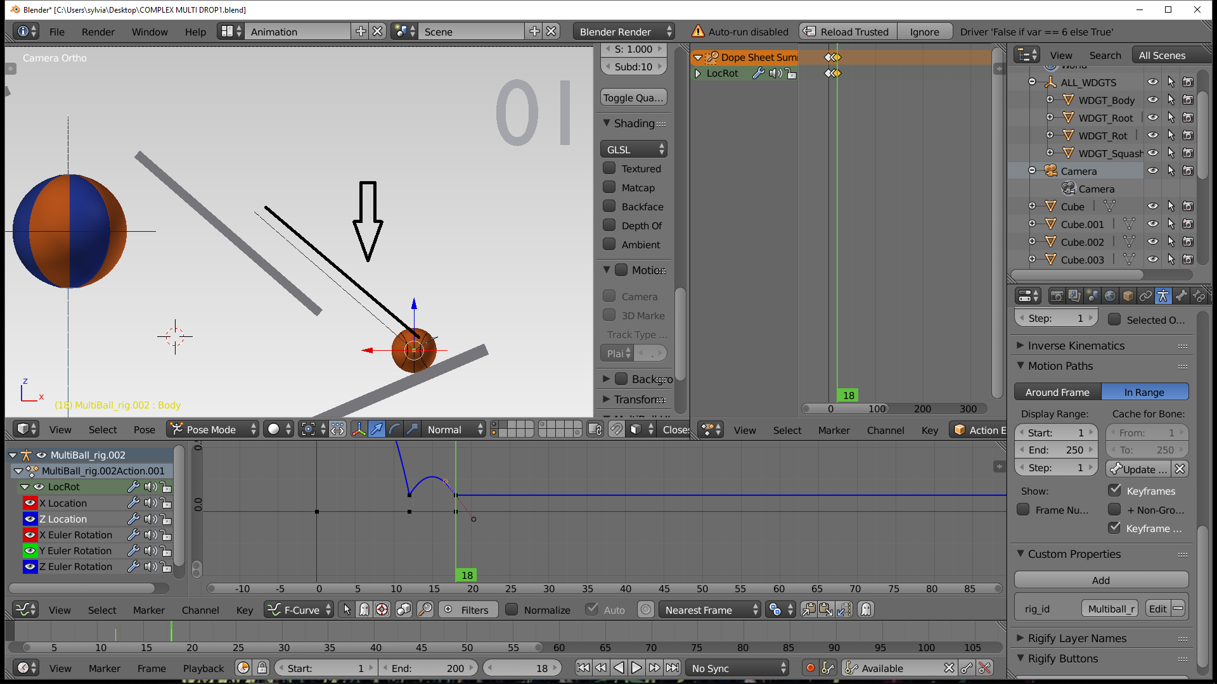Open the Render menu

(98, 32)
